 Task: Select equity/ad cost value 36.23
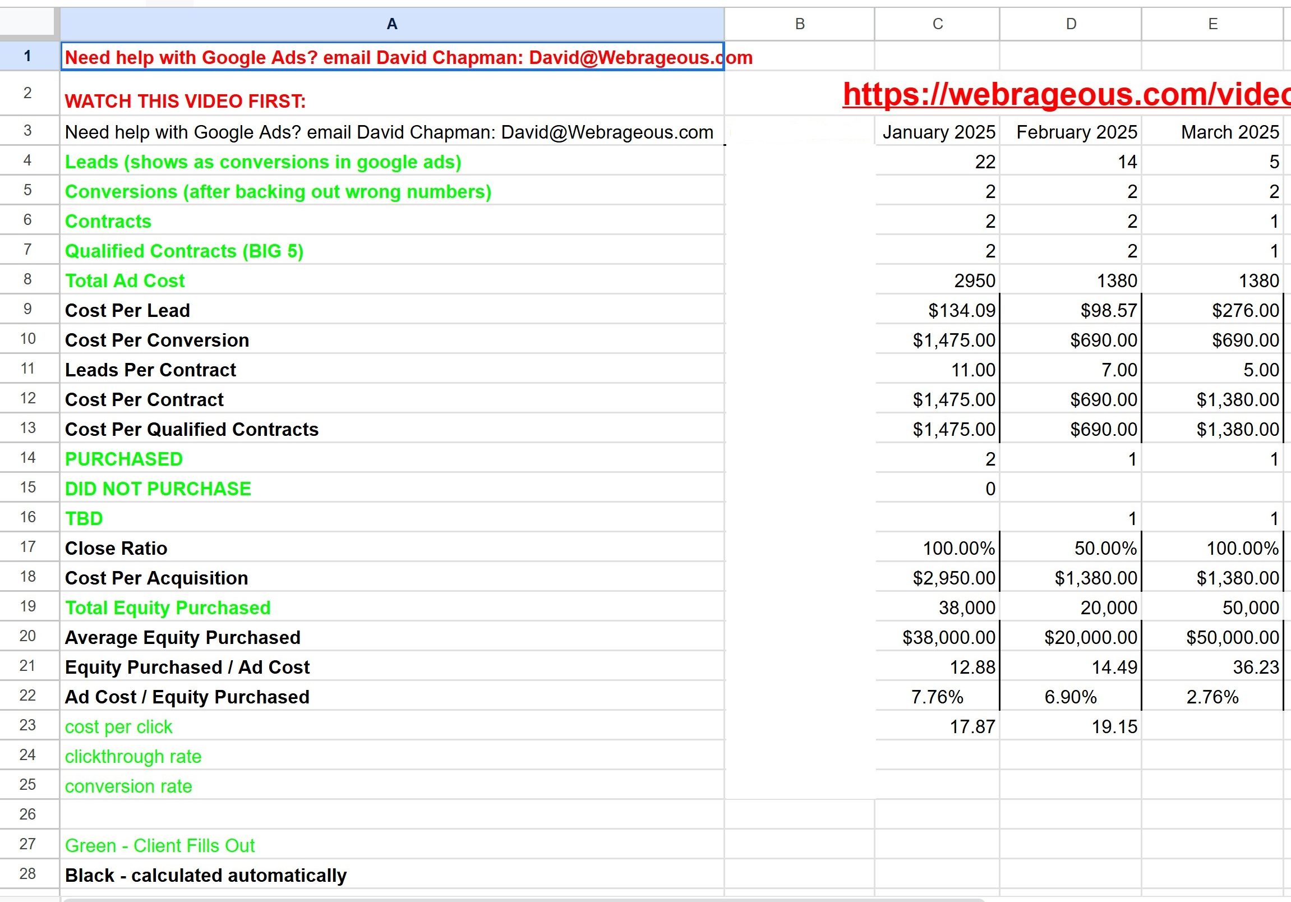coord(1213,667)
